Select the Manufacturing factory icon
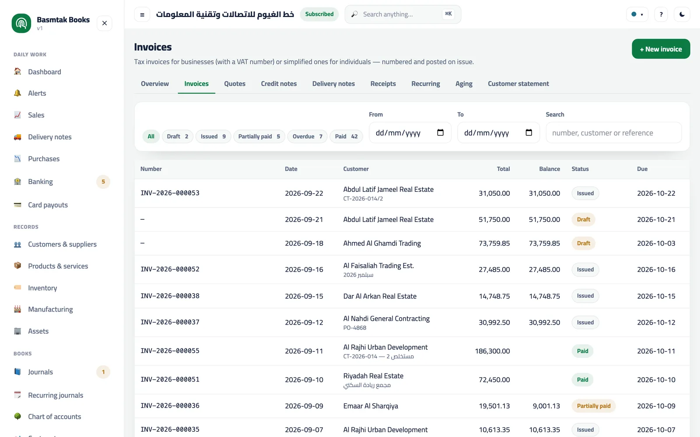The height and width of the screenshot is (437, 700). [x=17, y=309]
